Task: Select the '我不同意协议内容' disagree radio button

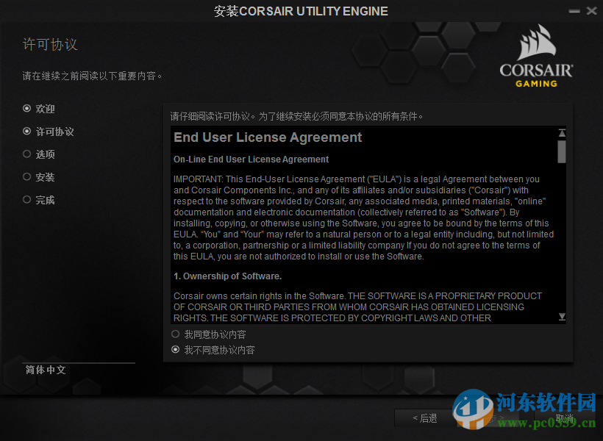Action: click(175, 350)
